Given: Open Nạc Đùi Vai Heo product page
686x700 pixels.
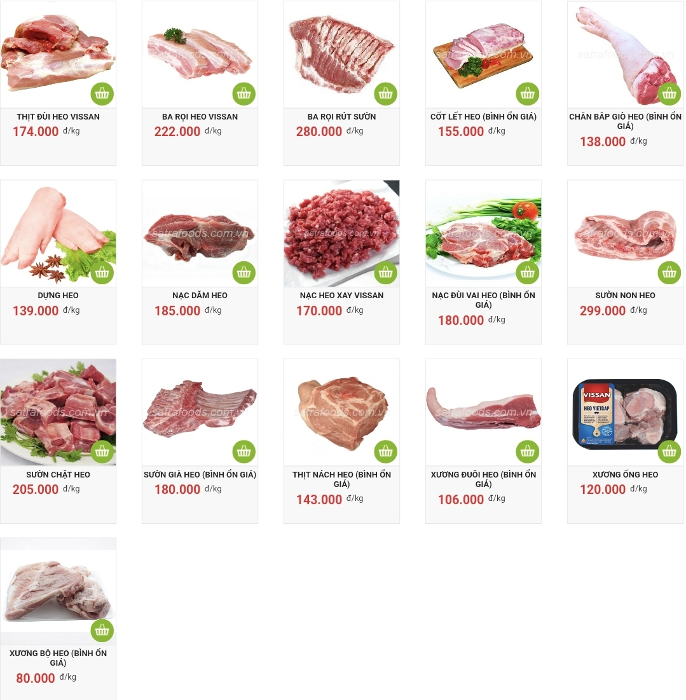Looking at the screenshot, I should coord(483,300).
